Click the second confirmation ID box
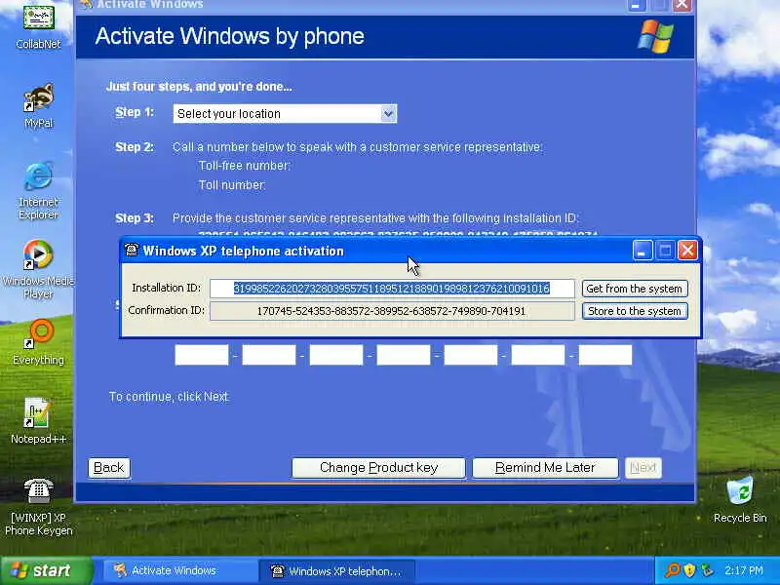The height and width of the screenshot is (585, 780). [269, 355]
